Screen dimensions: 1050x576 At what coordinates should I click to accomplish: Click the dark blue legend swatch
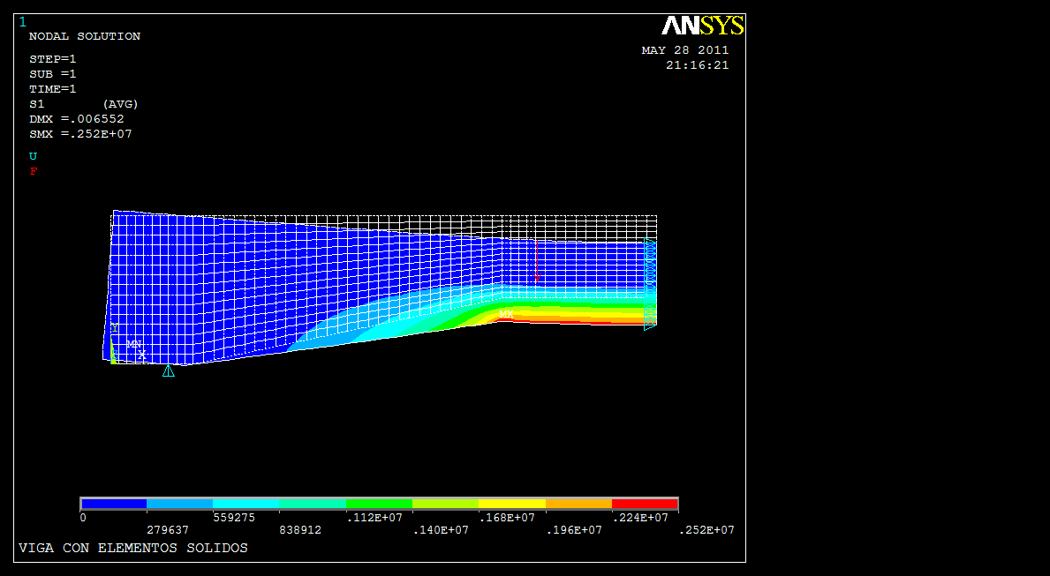[x=113, y=504]
